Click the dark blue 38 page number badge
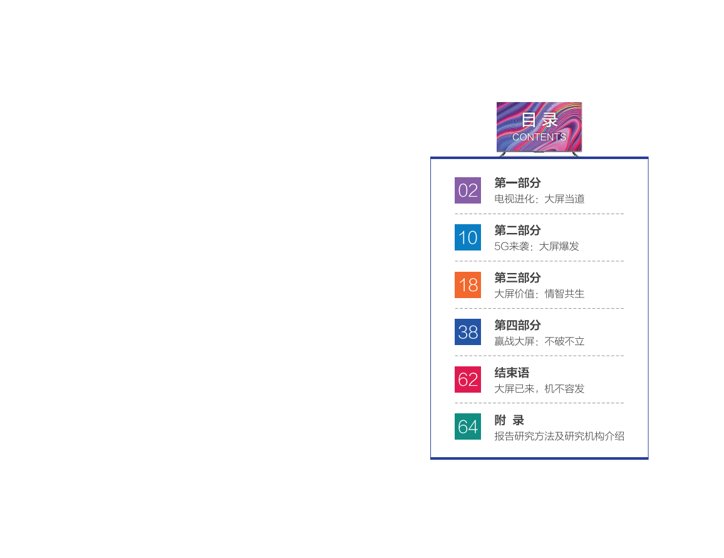 pos(467,332)
